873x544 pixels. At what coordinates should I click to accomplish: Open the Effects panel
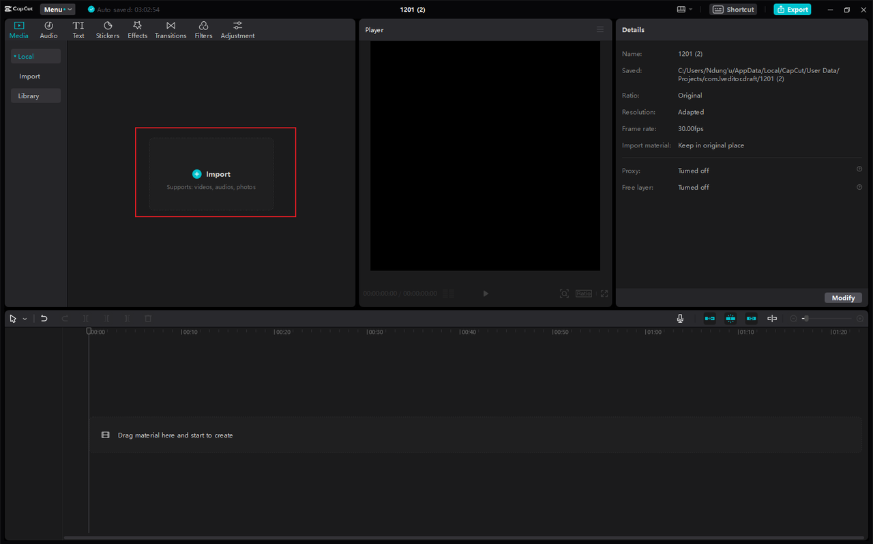coord(137,30)
